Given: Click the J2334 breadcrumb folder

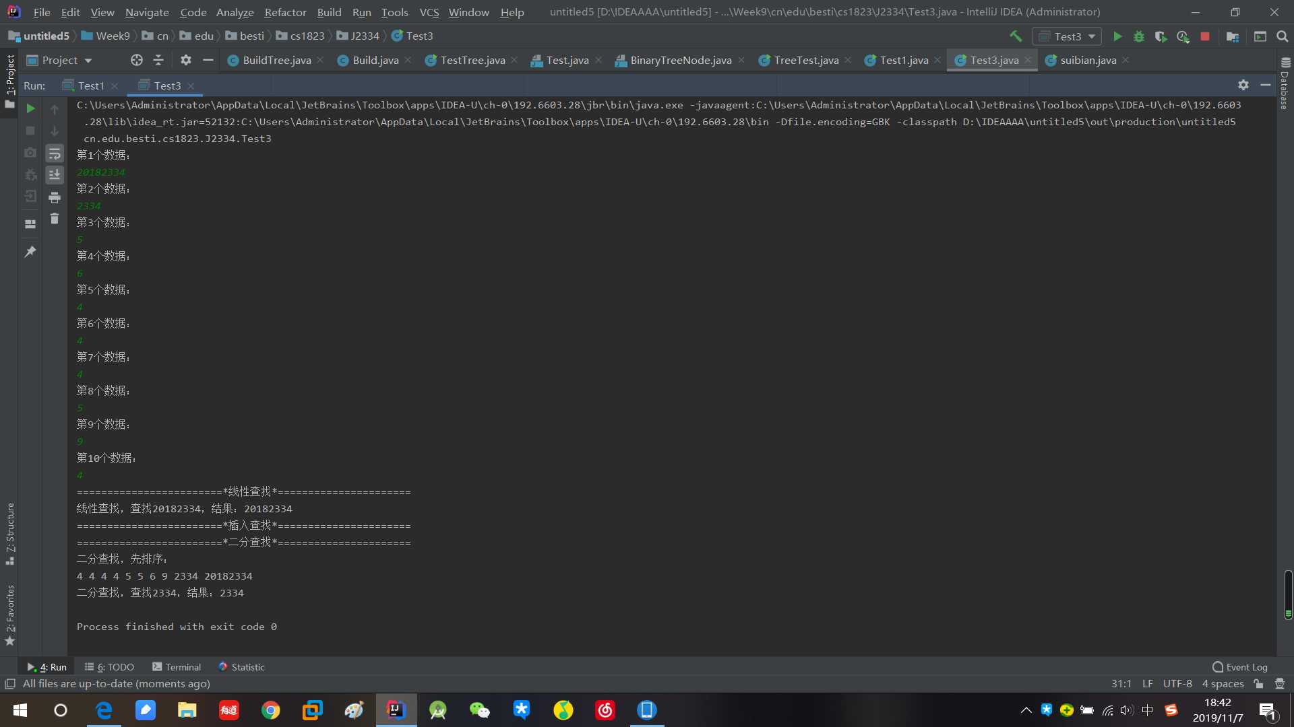Looking at the screenshot, I should [358, 36].
